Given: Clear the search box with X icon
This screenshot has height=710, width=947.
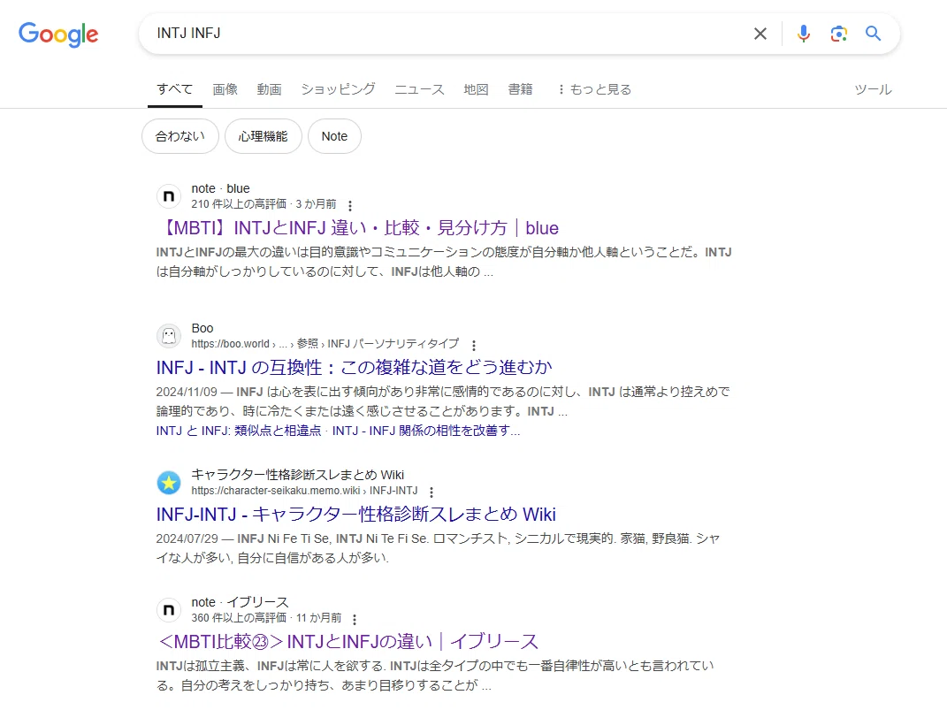Looking at the screenshot, I should tap(760, 34).
